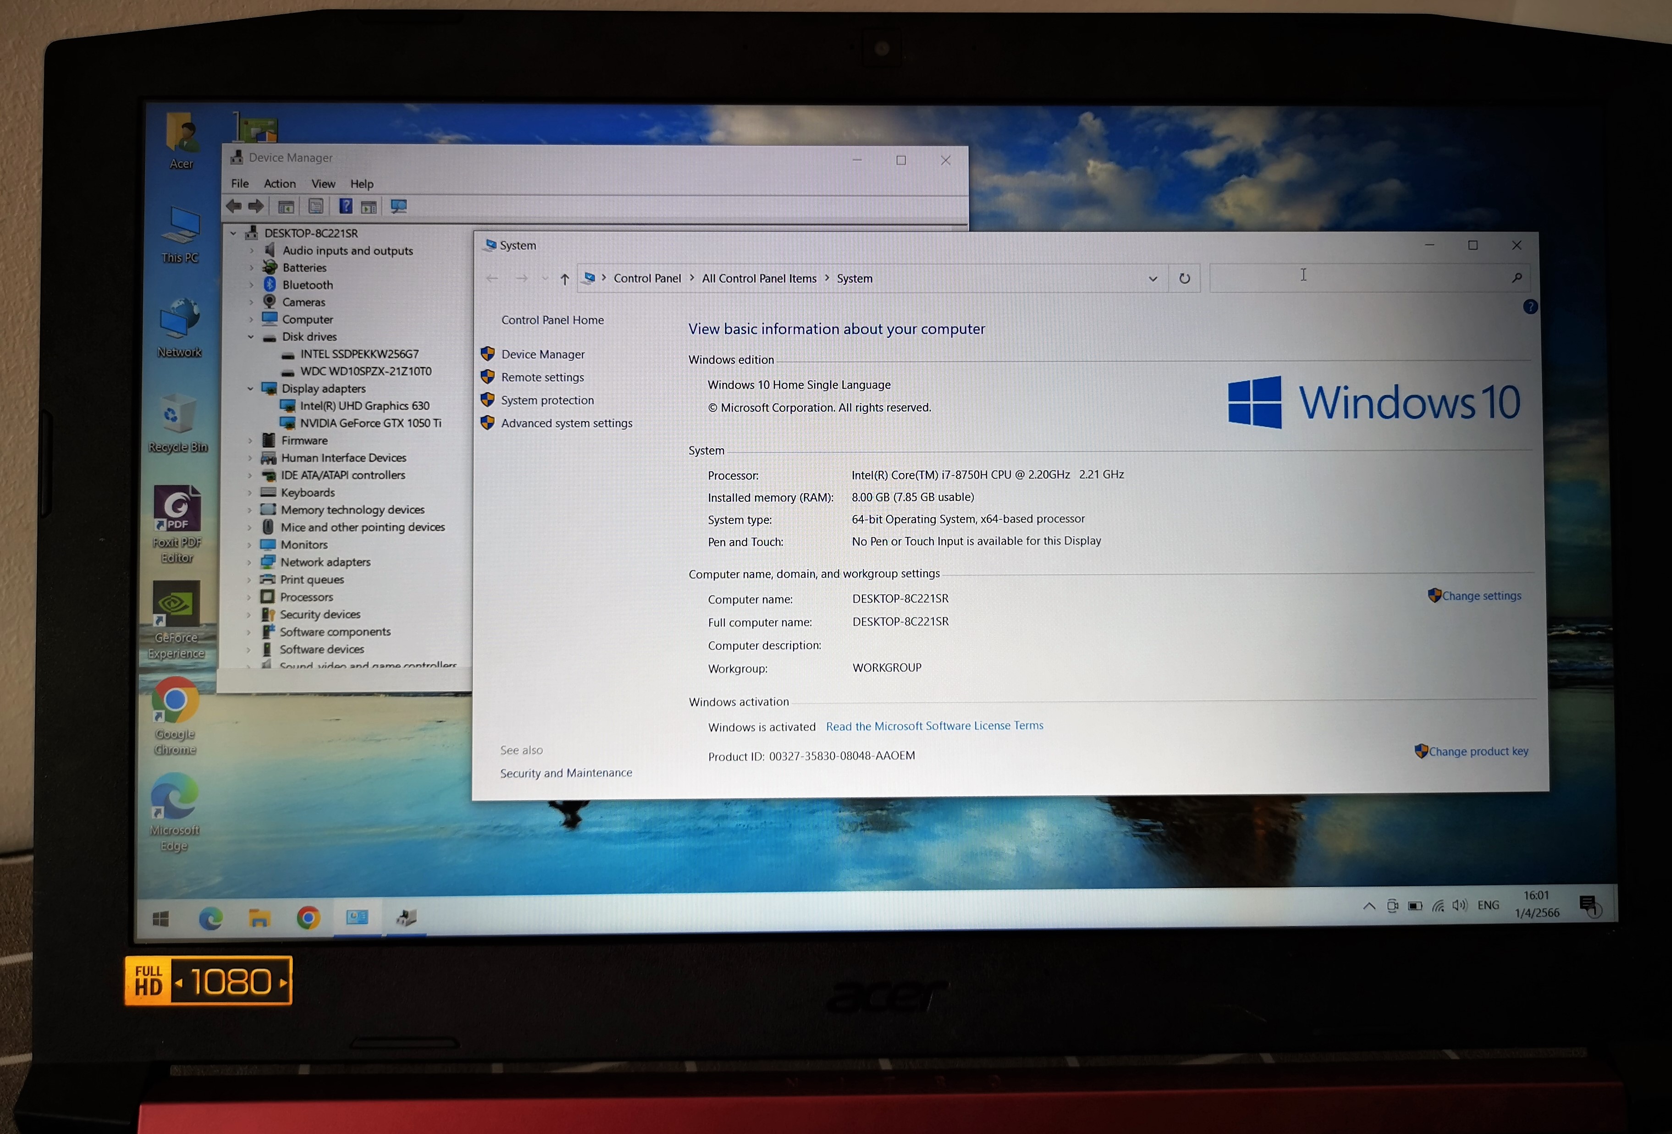Viewport: 1672px width, 1134px height.
Task: Open System protection from the left sidebar
Action: click(547, 400)
